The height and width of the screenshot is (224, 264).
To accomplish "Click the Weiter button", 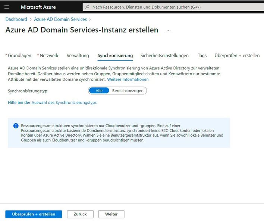I will tap(111, 214).
